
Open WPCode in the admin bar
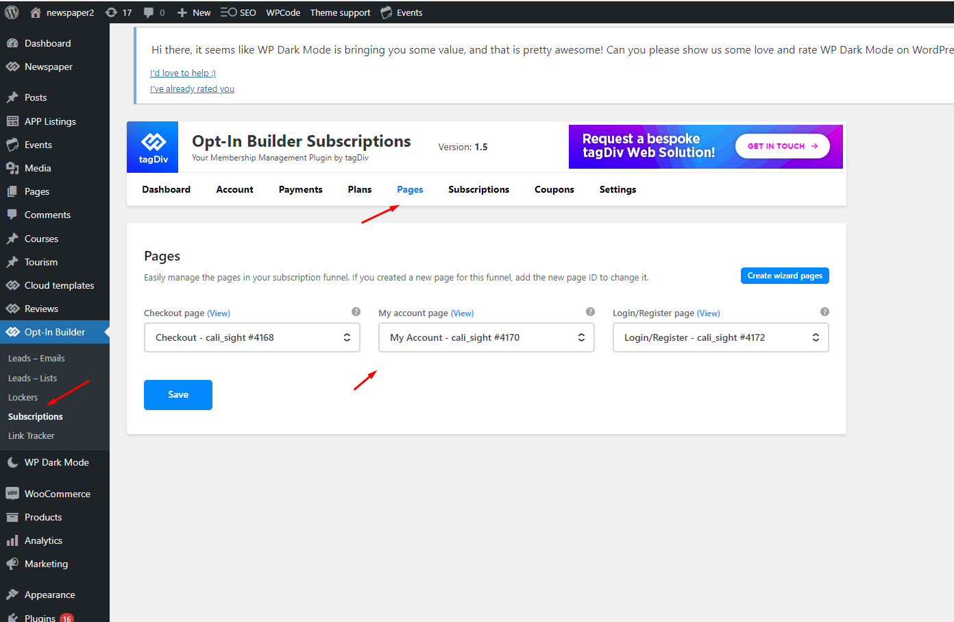283,12
